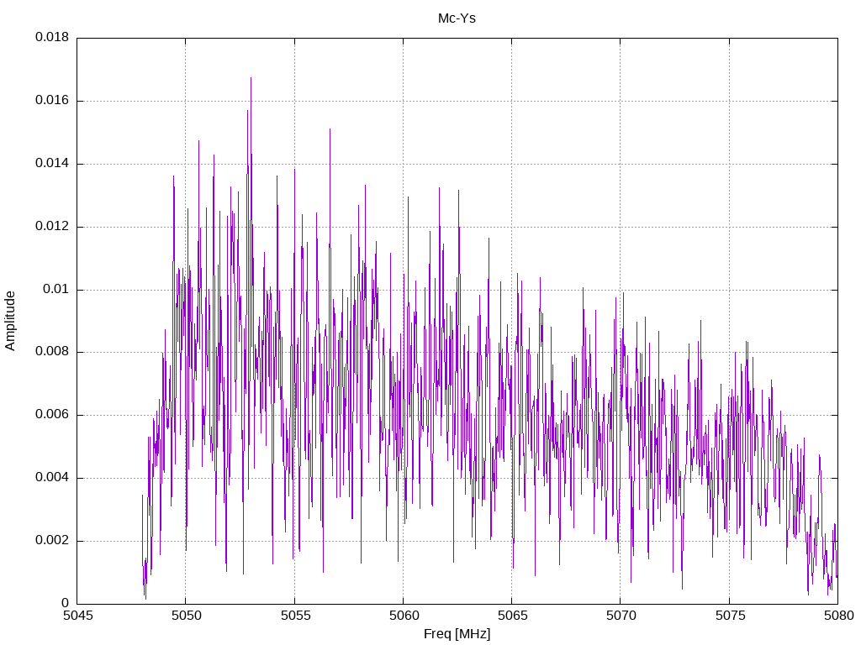Select the 0.002 y-axis tick label
The height and width of the screenshot is (645, 861).
point(52,541)
